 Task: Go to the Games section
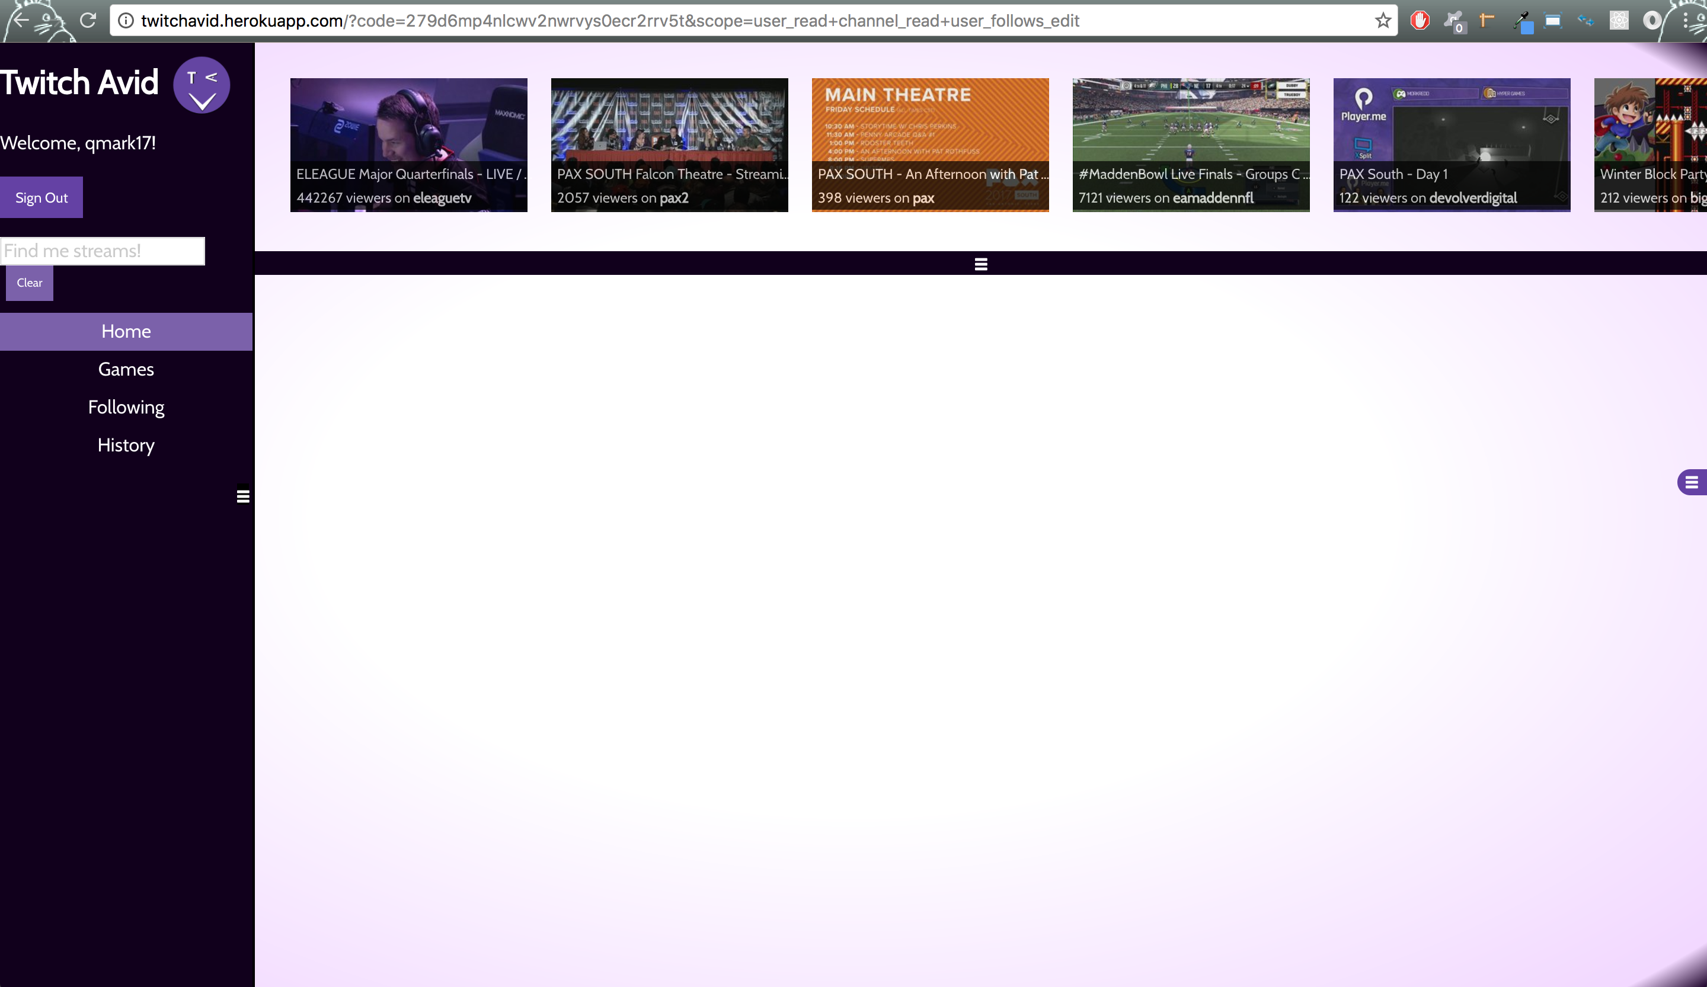[126, 369]
